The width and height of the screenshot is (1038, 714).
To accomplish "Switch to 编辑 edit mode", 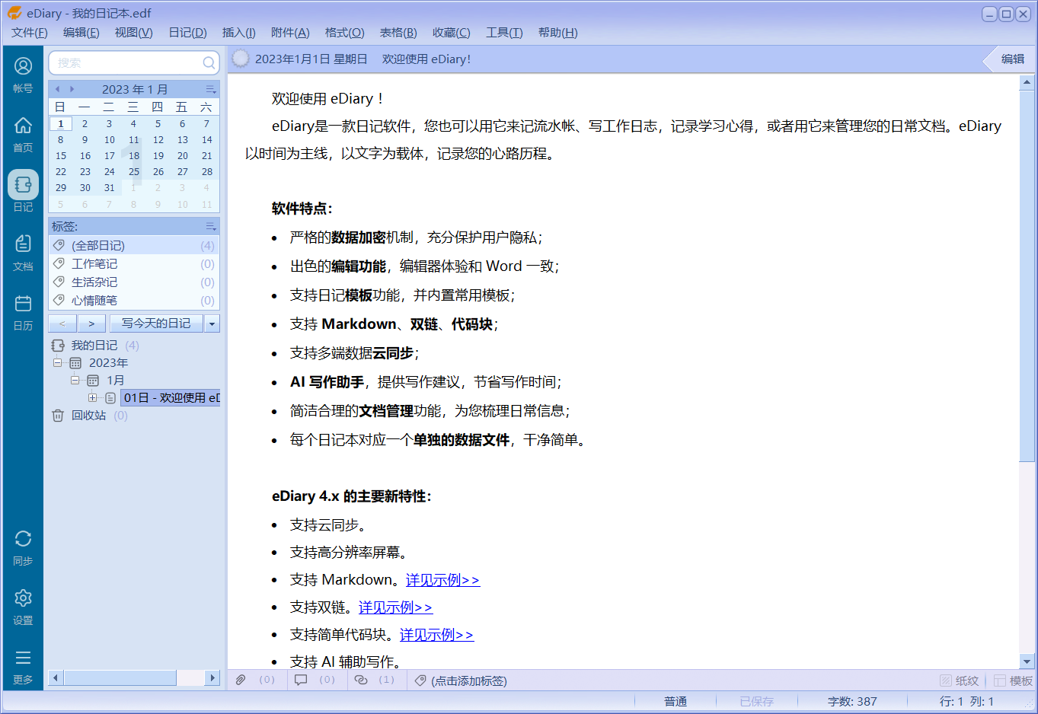I will click(x=1014, y=59).
